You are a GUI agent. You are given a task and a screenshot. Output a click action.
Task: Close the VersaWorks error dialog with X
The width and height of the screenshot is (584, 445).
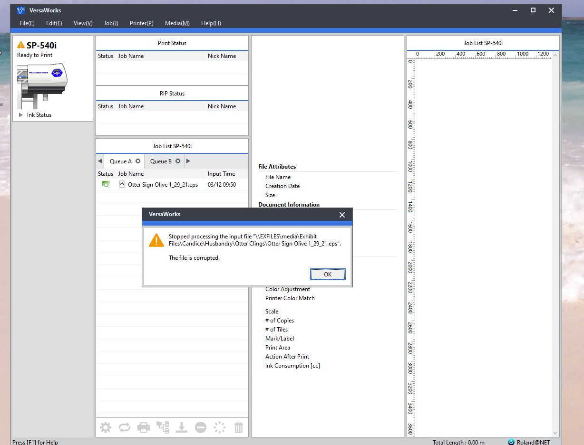pos(342,215)
